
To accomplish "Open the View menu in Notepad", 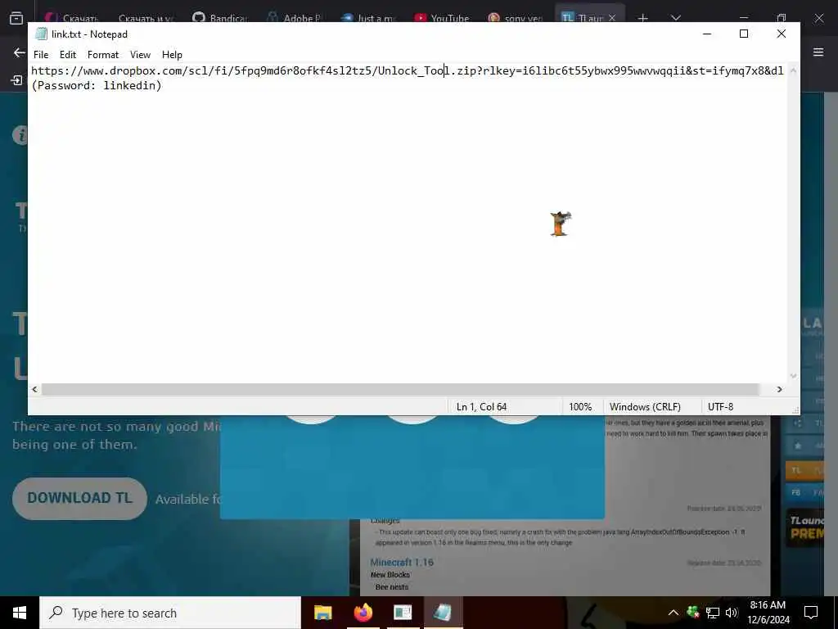I will [140, 55].
